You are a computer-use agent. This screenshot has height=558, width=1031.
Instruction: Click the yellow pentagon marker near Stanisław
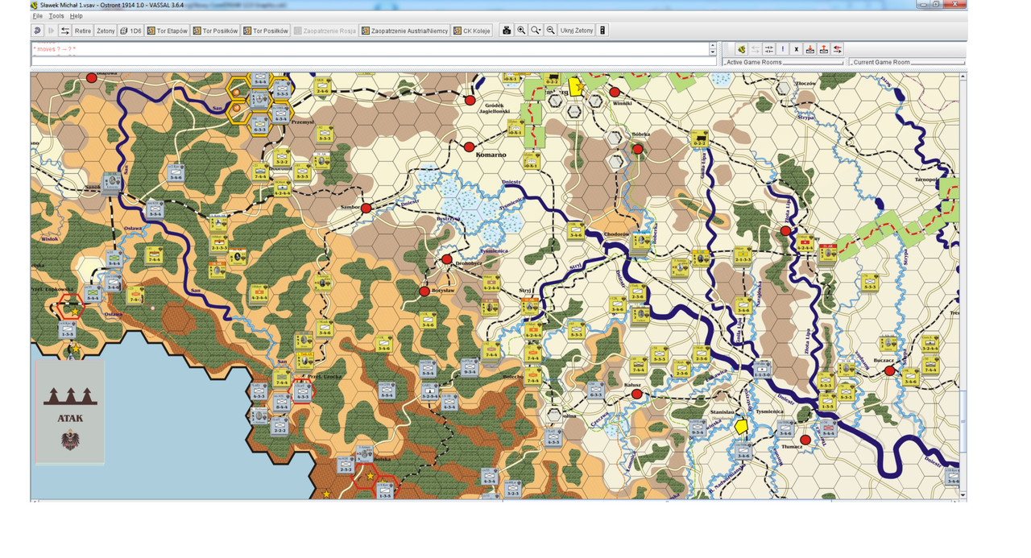(x=741, y=426)
